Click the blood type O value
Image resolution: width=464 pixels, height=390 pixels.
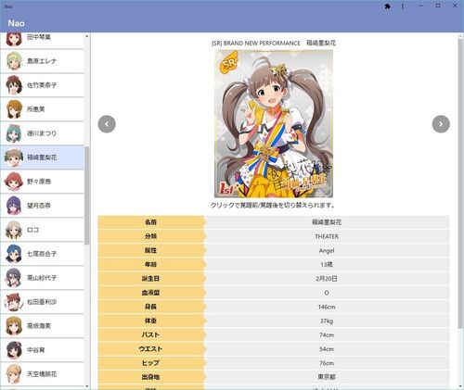[327, 293]
